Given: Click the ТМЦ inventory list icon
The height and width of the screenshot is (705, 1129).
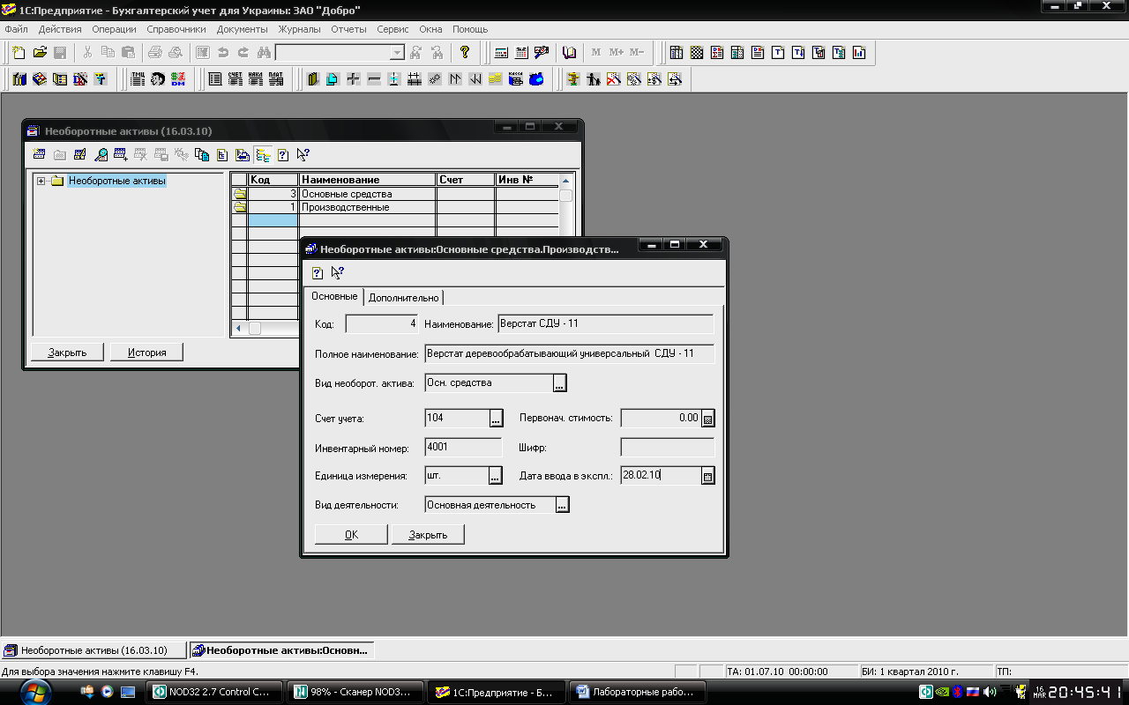Looking at the screenshot, I should [x=138, y=79].
